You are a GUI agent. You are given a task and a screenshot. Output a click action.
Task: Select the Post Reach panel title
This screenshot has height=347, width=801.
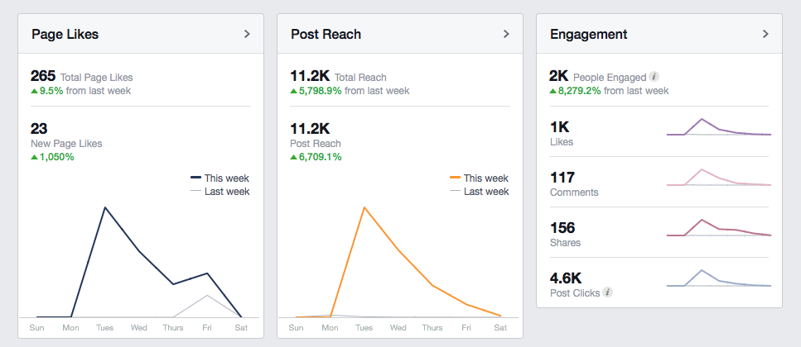pos(326,34)
